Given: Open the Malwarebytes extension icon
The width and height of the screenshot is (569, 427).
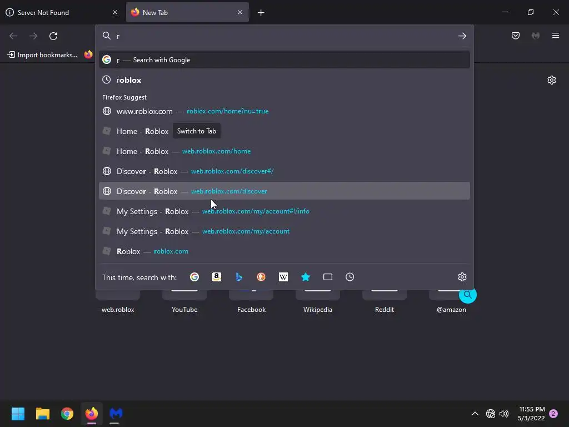Looking at the screenshot, I should pos(536,36).
